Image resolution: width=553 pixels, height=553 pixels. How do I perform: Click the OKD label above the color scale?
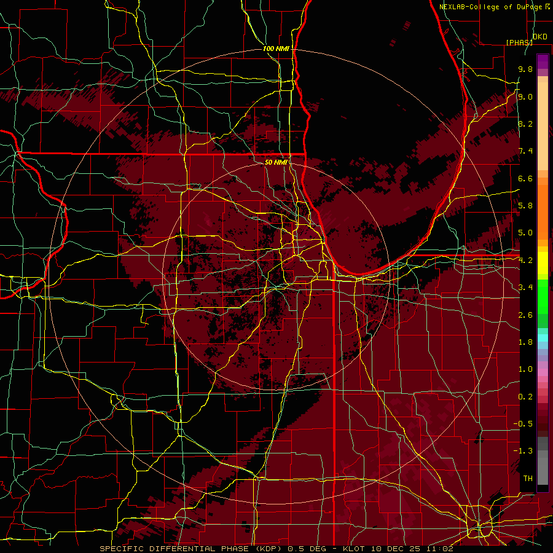click(539, 37)
